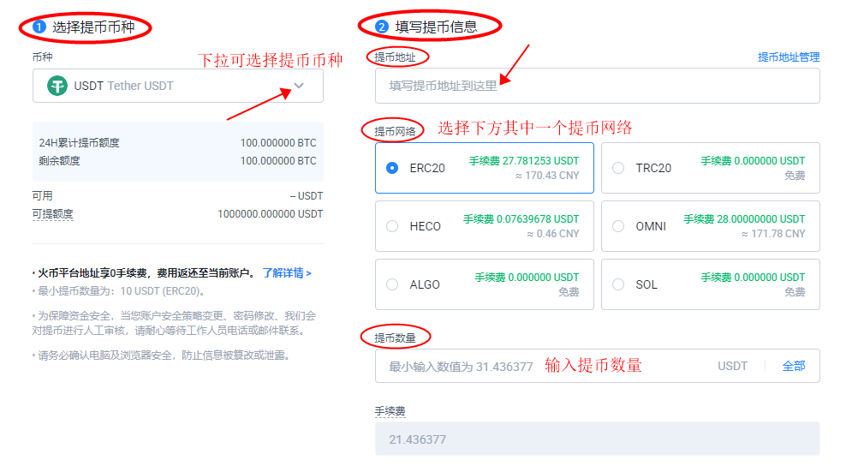Focus the 最小输入数值为 31.436377 amount field
The height and width of the screenshot is (472, 846).
[x=598, y=366]
